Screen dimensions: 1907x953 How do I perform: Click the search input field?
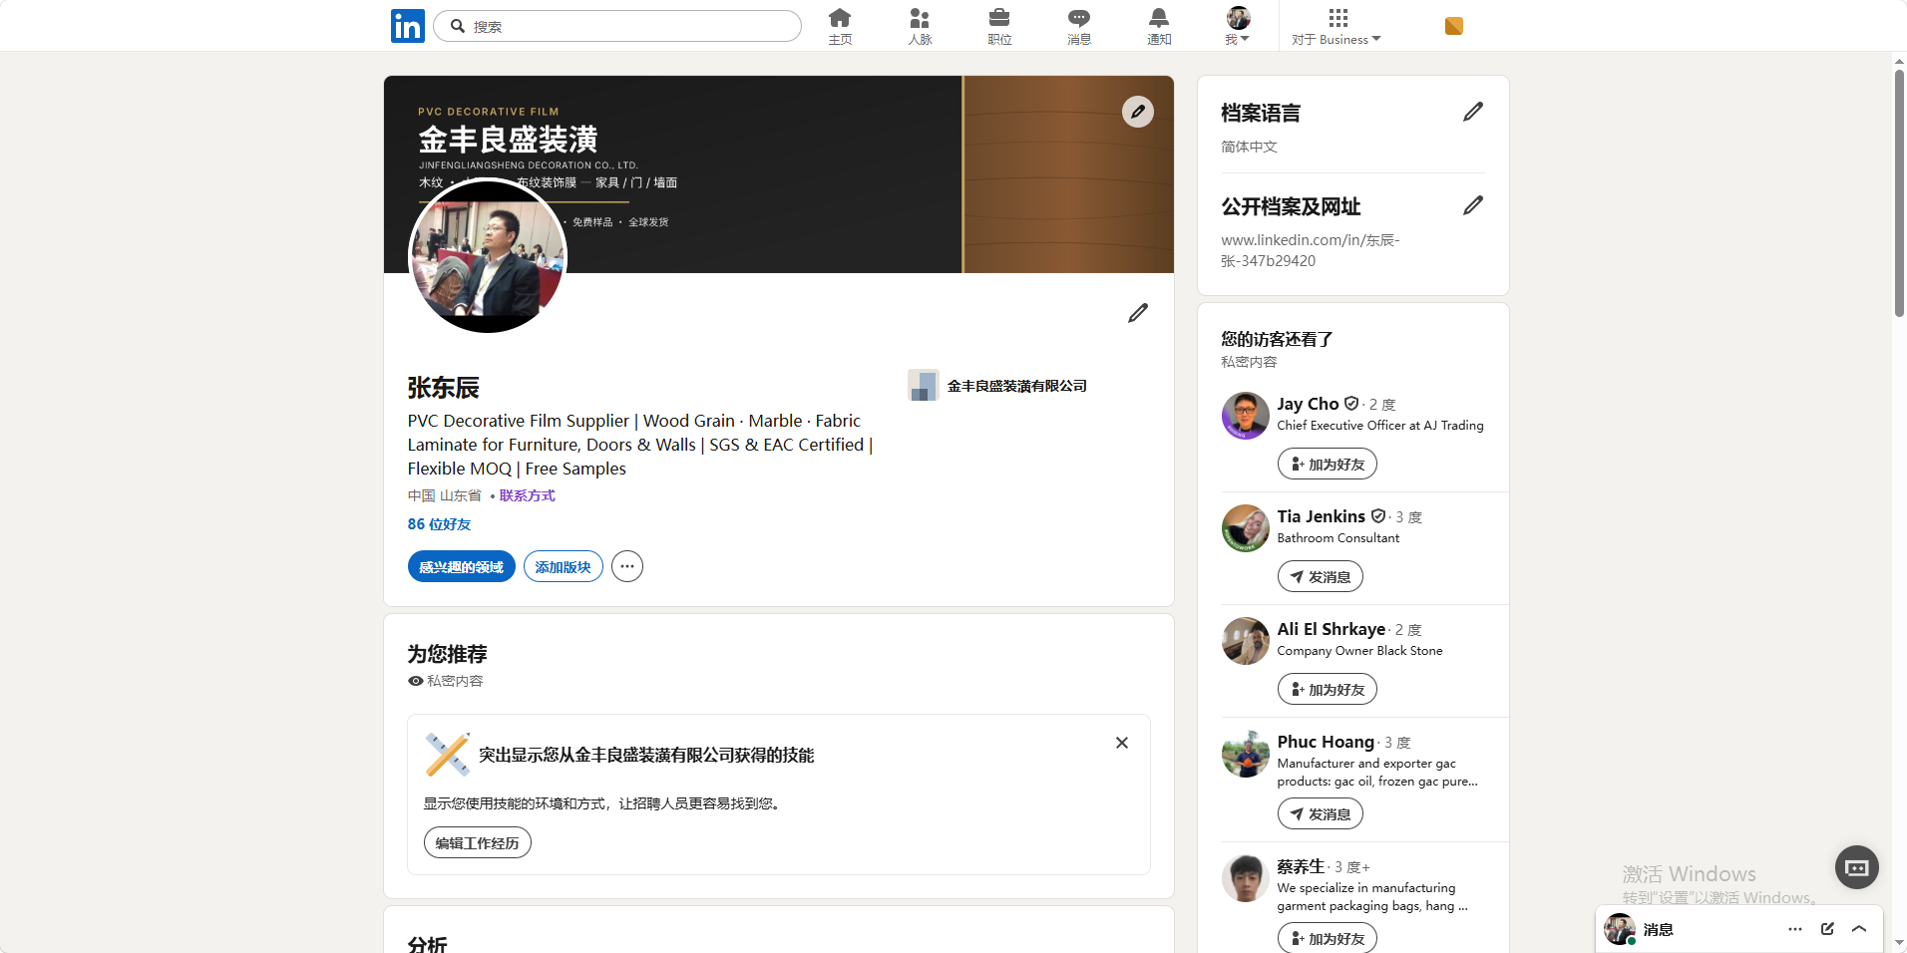[x=617, y=26]
